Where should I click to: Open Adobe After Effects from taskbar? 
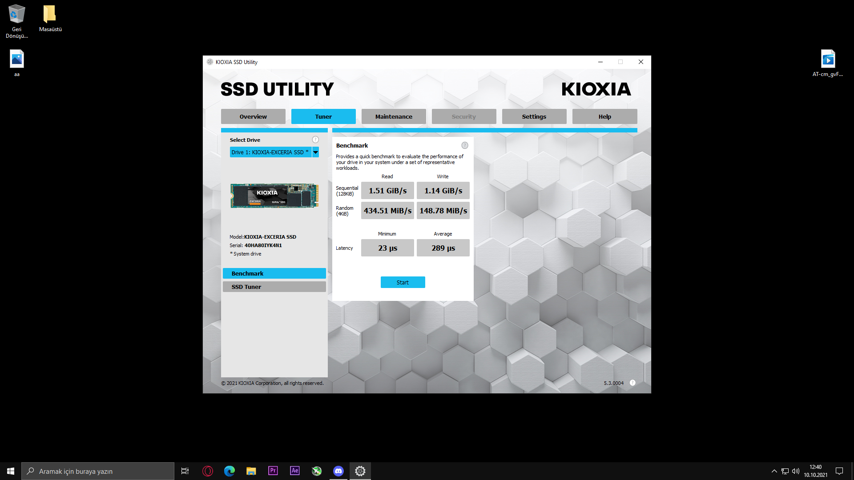[295, 471]
